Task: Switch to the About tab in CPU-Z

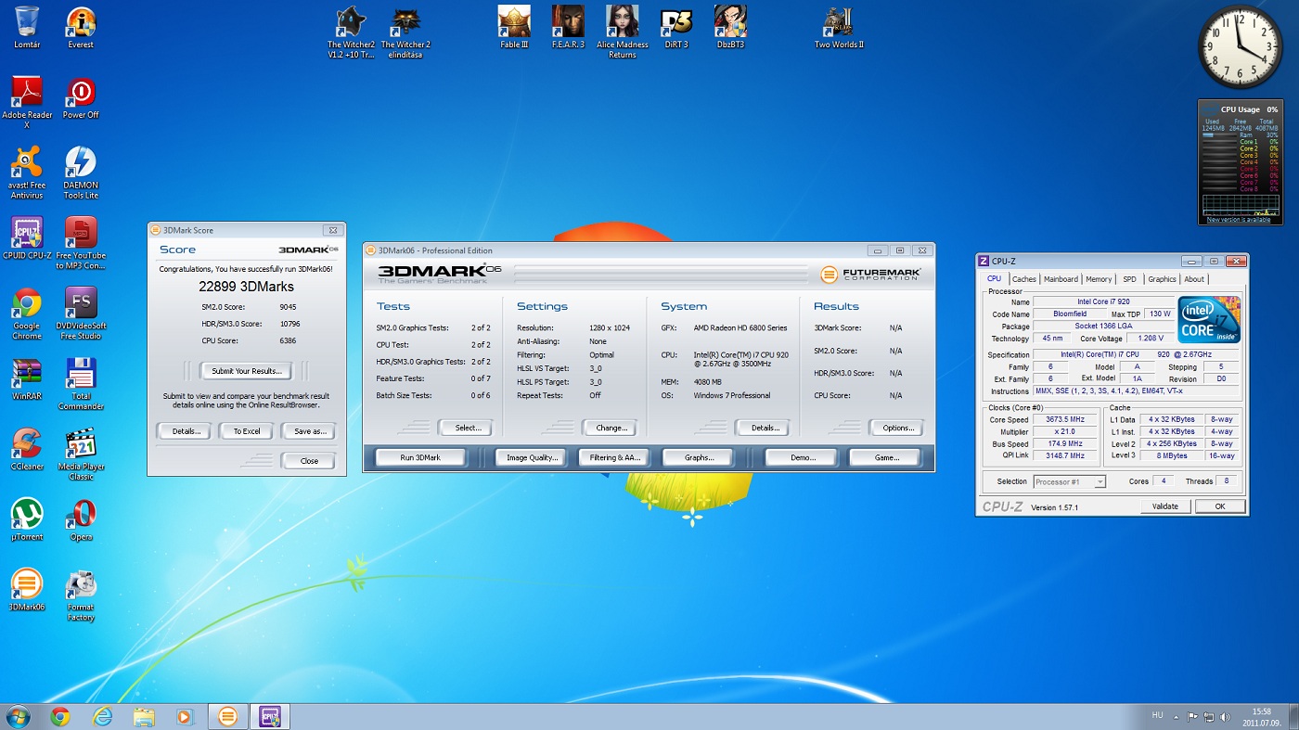Action: [1194, 279]
